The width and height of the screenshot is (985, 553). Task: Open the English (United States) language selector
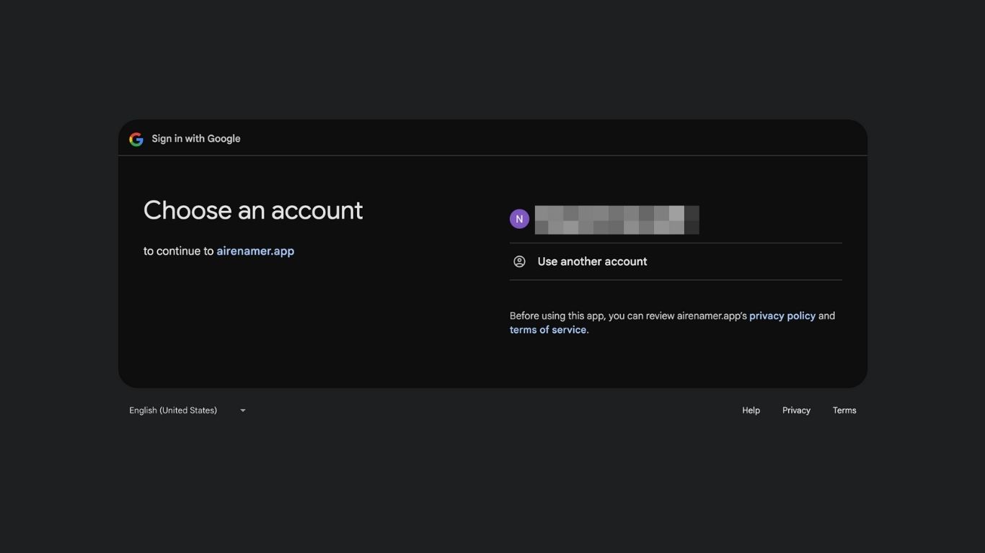point(173,410)
